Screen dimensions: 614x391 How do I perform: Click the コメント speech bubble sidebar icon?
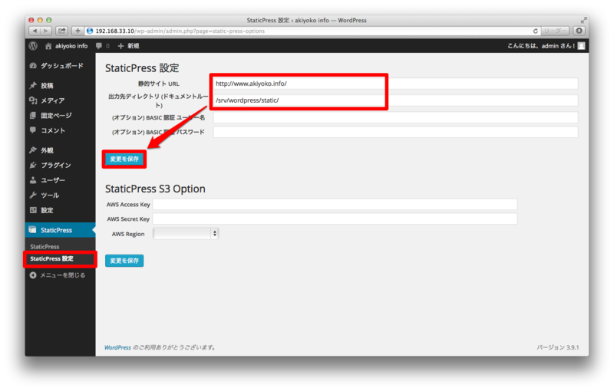click(x=33, y=130)
